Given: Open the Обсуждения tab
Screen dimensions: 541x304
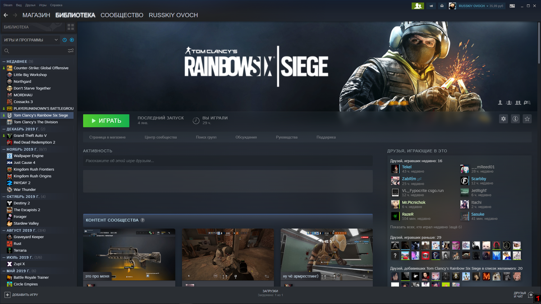Looking at the screenshot, I should tap(246, 137).
